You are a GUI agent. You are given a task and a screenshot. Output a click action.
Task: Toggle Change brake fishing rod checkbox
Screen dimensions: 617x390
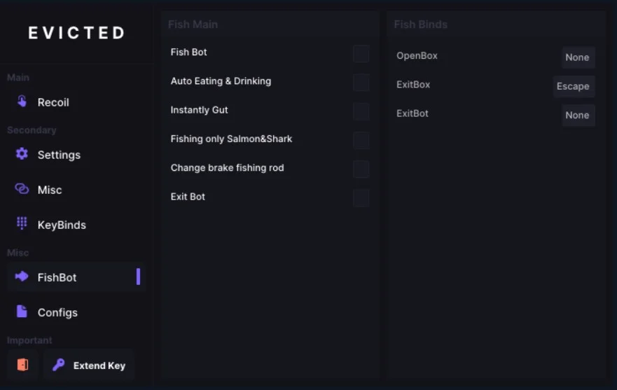[x=361, y=169]
